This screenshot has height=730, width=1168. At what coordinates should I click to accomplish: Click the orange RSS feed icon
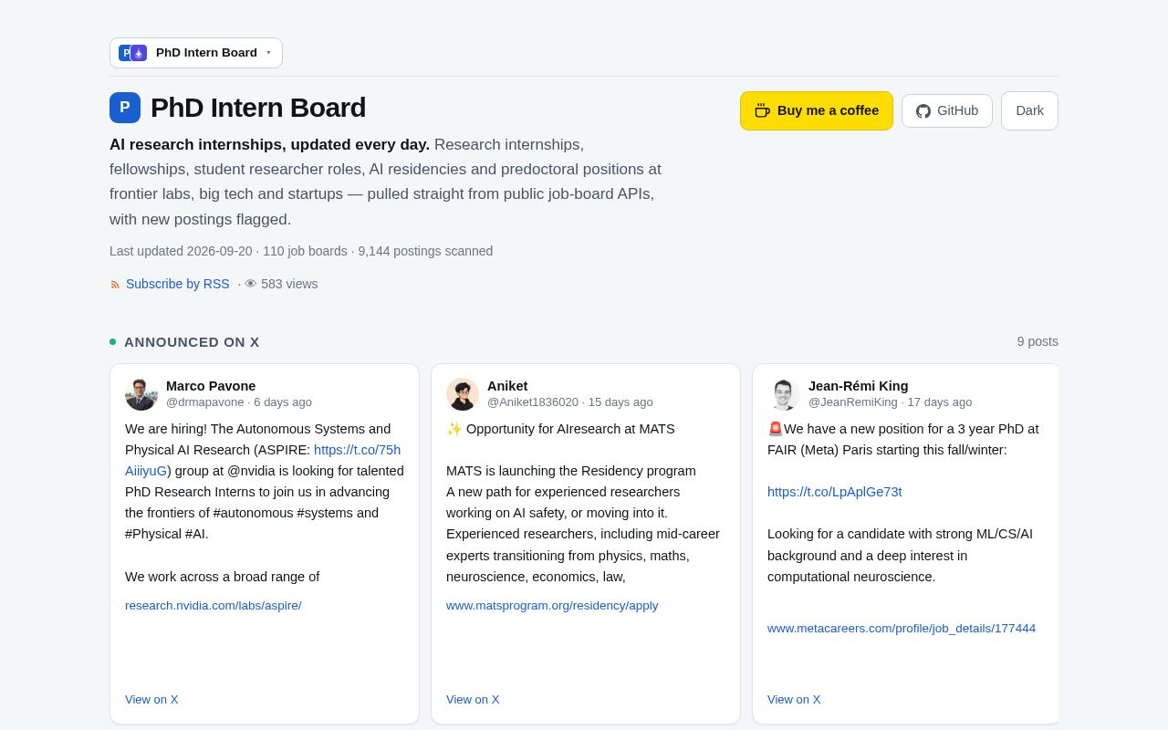[x=115, y=285]
